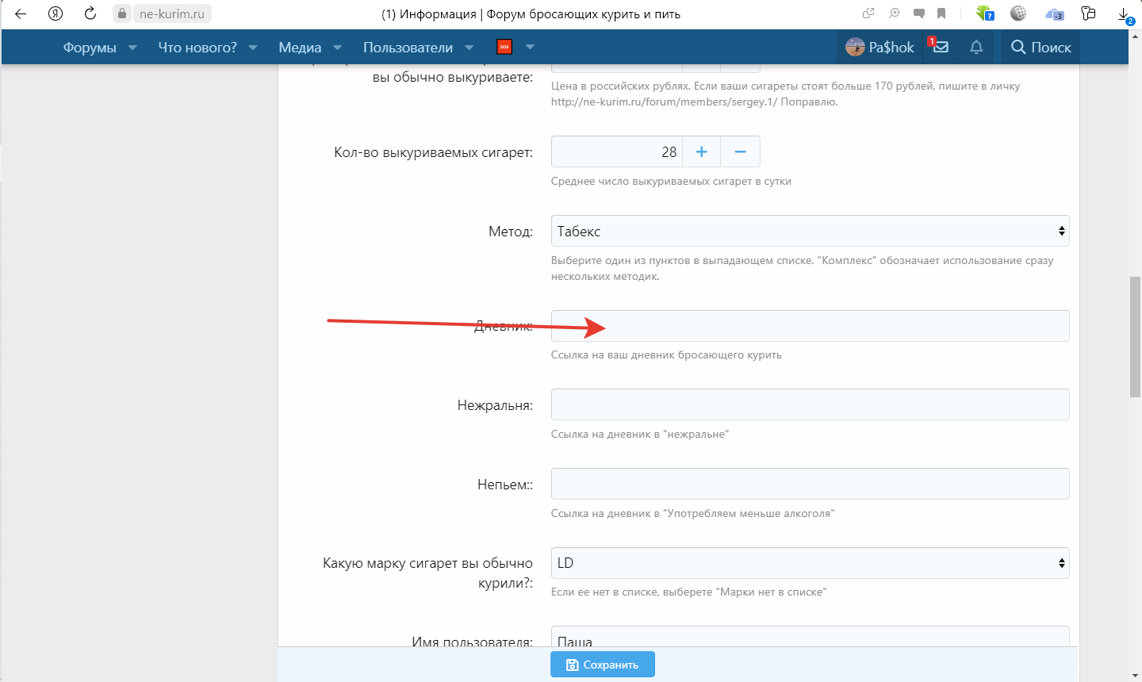Click the Сохранить button
The height and width of the screenshot is (682, 1142).
click(x=603, y=665)
